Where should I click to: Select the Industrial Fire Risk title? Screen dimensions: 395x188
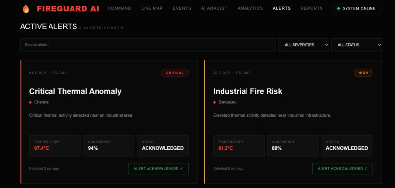pyautogui.click(x=247, y=91)
